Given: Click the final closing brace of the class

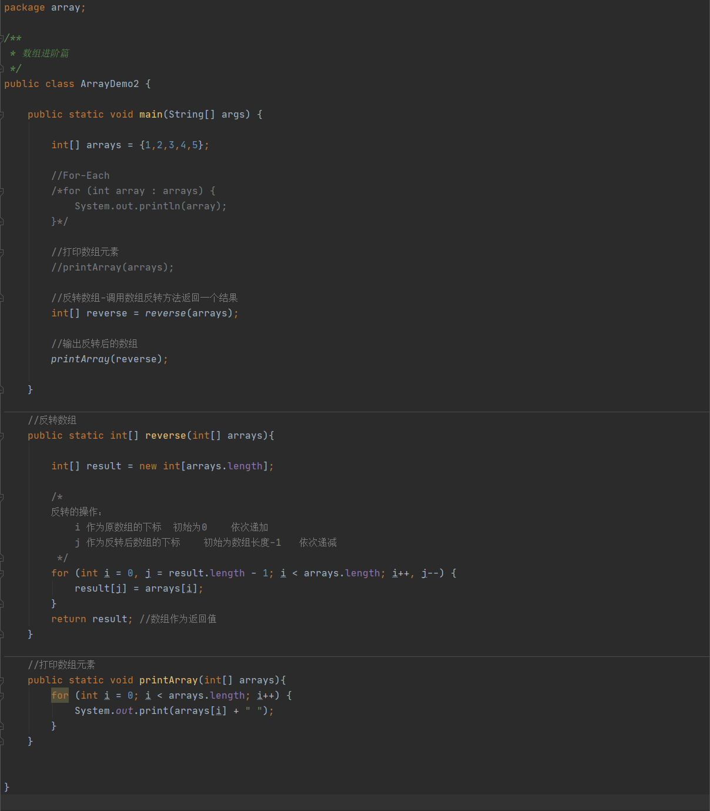Looking at the screenshot, I should (7, 787).
